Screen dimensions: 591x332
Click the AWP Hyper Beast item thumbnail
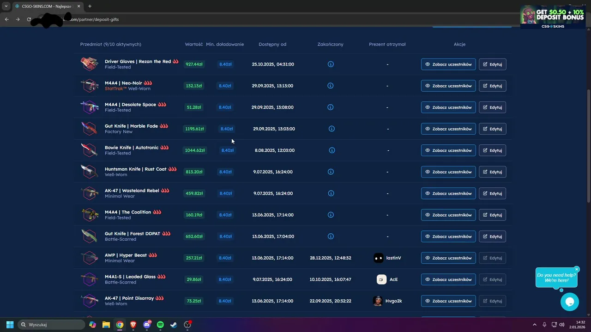[89, 258]
